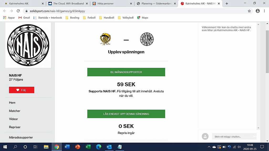Open the Repriser sidebar link

(x=15, y=127)
